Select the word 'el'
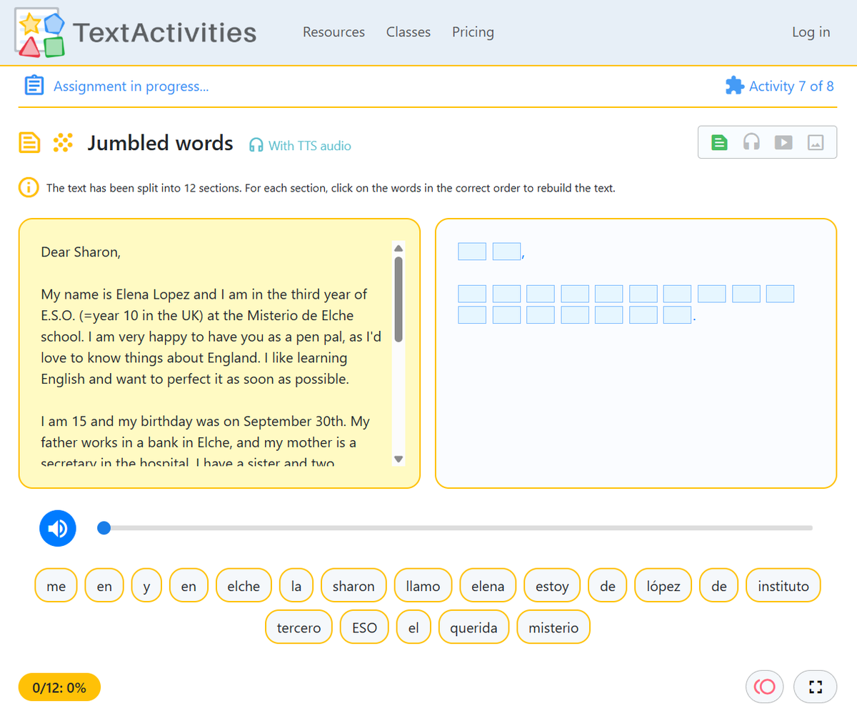 pos(414,628)
